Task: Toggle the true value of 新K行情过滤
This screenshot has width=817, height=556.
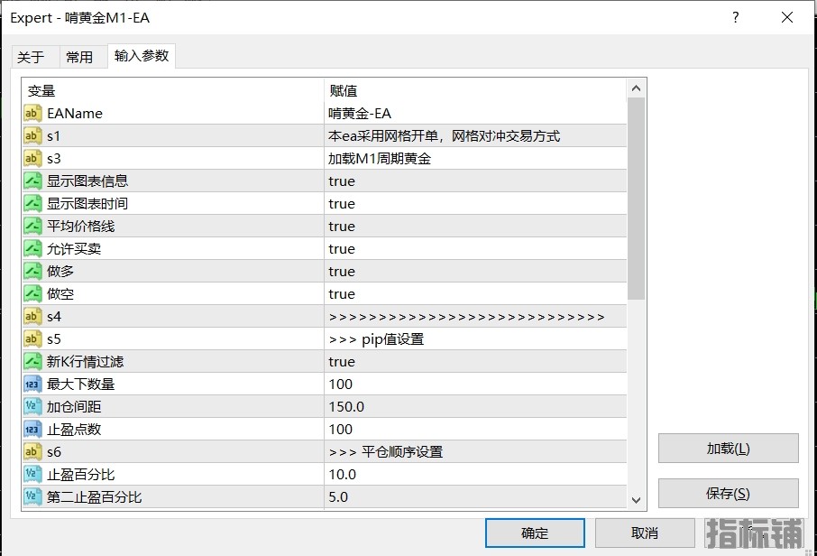Action: (x=341, y=362)
